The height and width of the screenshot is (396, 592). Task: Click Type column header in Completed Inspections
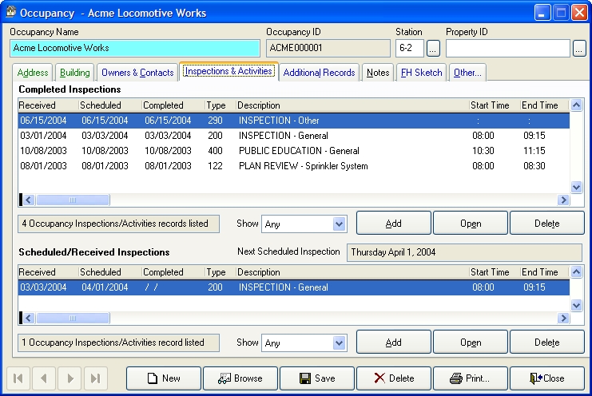click(221, 105)
